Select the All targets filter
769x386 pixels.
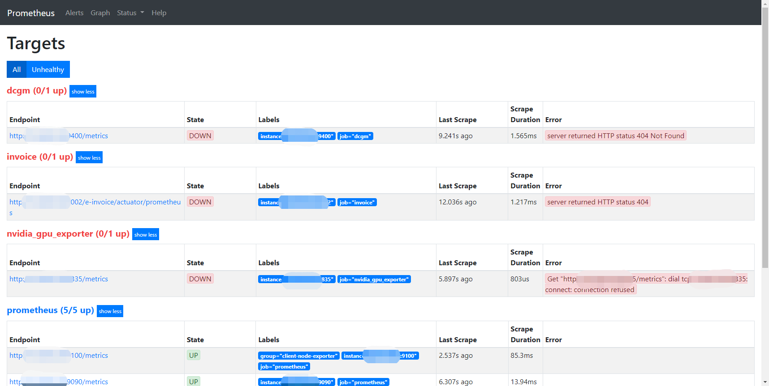(x=17, y=69)
